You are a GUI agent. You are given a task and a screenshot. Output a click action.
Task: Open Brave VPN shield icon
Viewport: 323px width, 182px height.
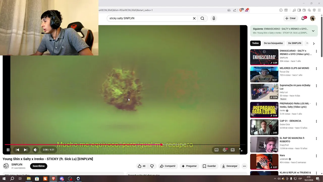pos(314,10)
